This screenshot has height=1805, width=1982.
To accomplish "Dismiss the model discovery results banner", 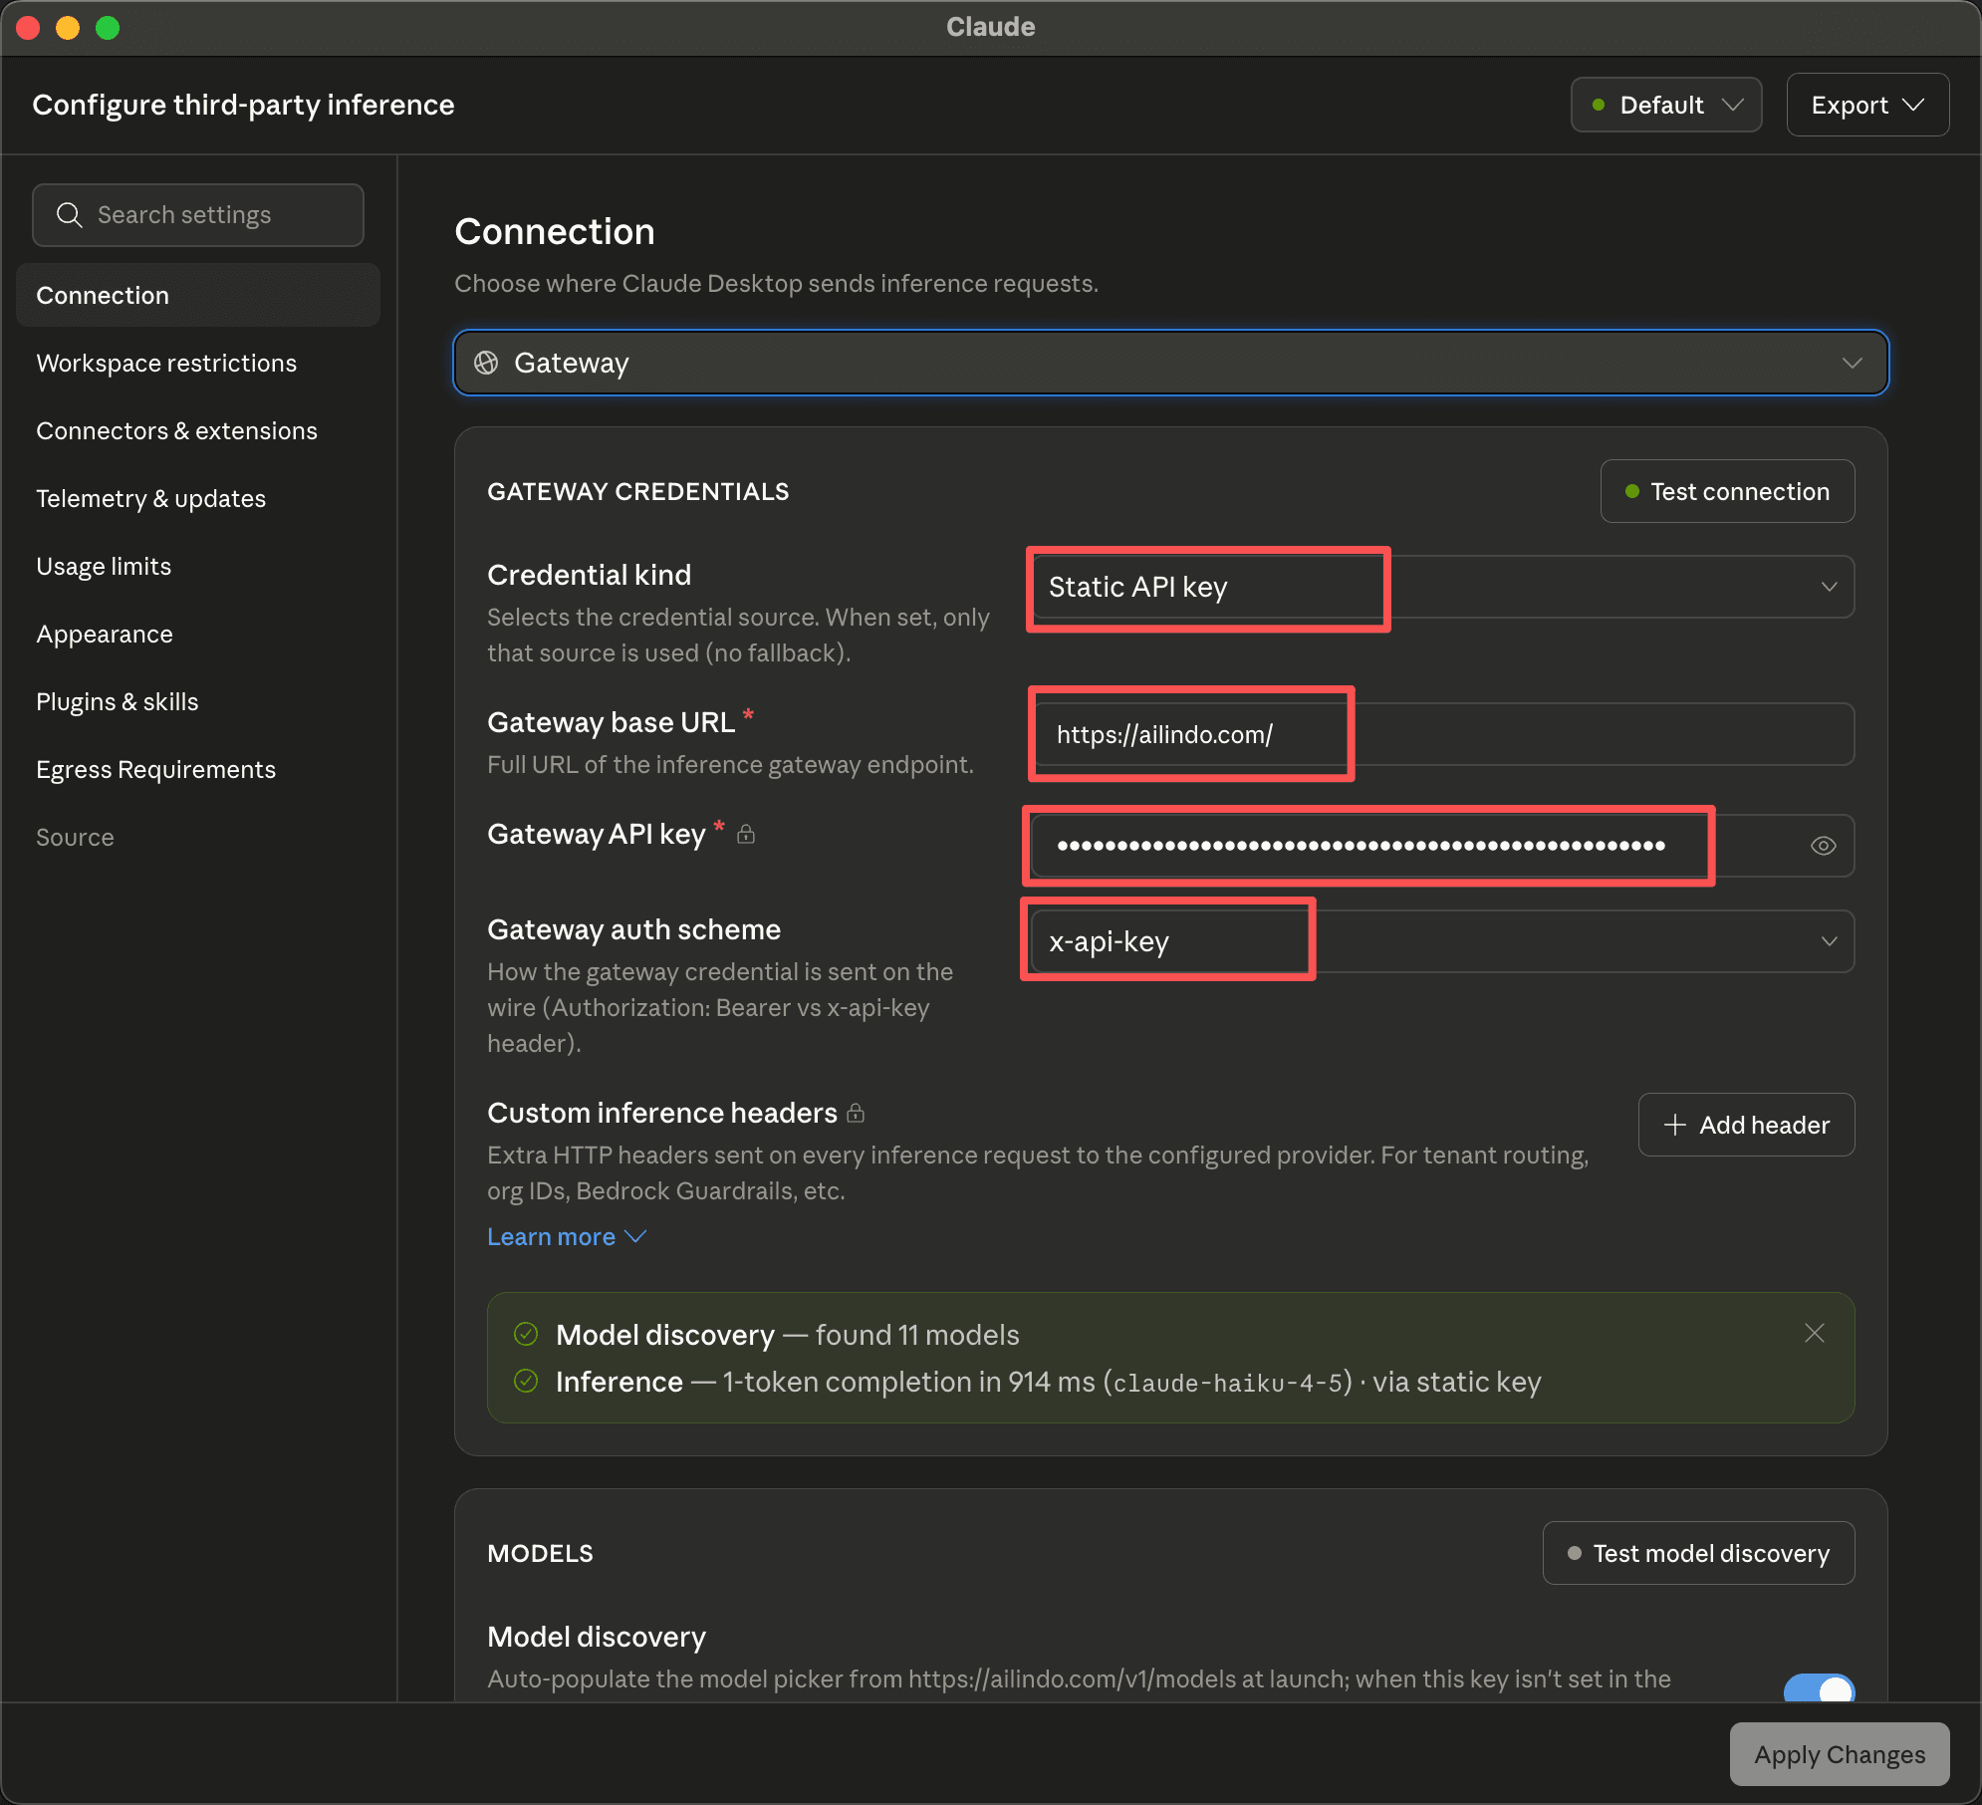I will click(1815, 1333).
